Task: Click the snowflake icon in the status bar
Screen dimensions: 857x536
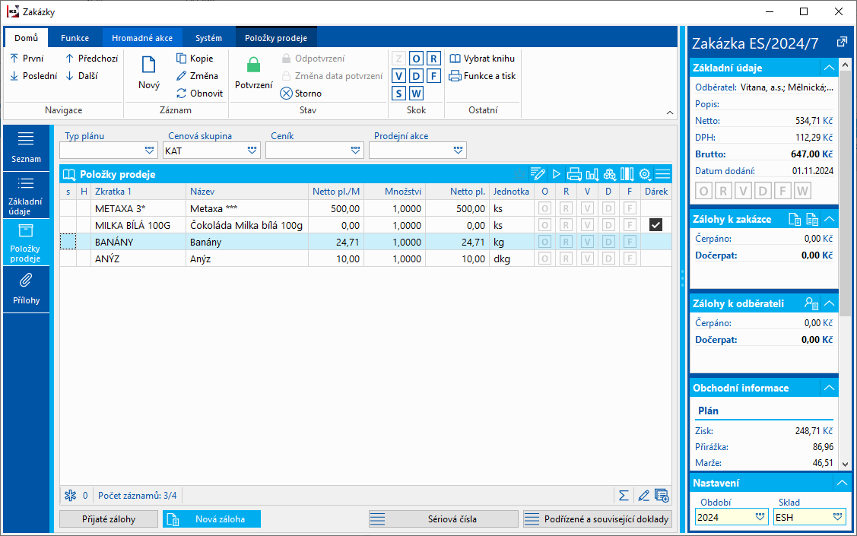Action: [x=71, y=496]
